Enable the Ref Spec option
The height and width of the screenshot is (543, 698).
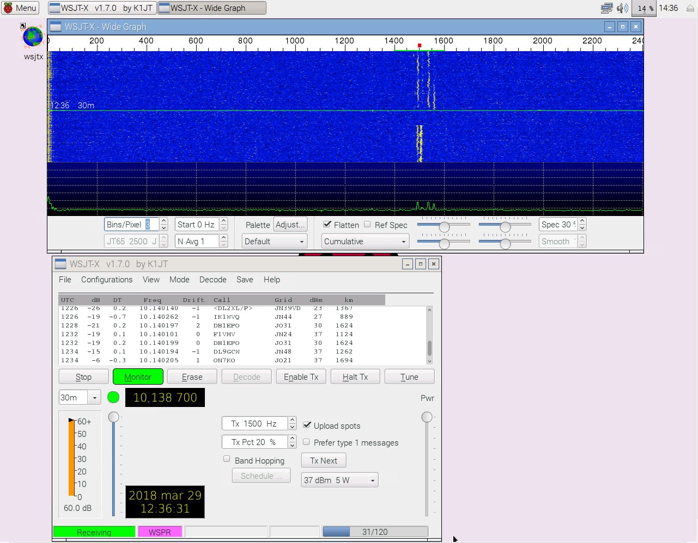pyautogui.click(x=368, y=225)
